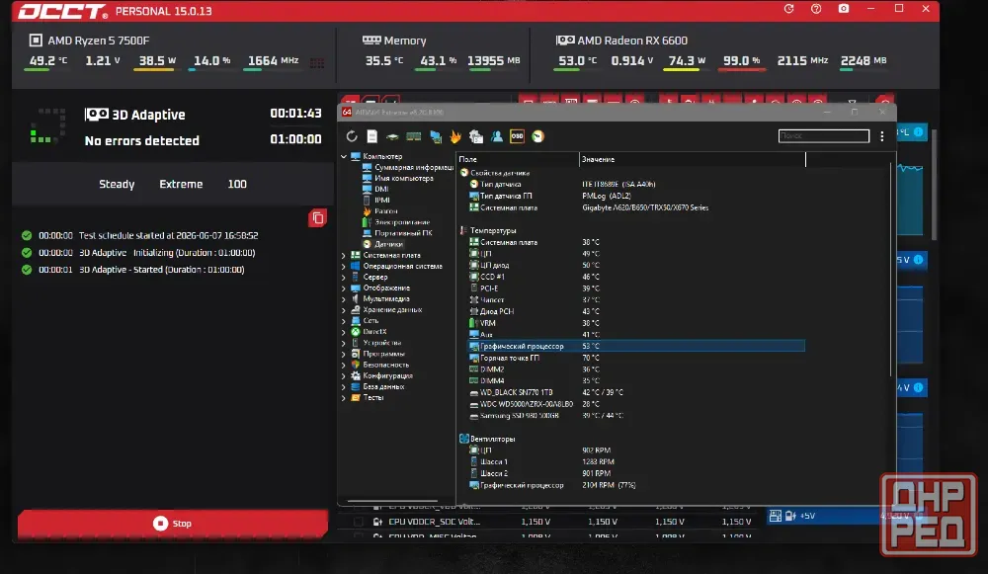Screen dimensions: 988x574
Task: Collapse the Компьютер tree node
Action: pos(344,156)
